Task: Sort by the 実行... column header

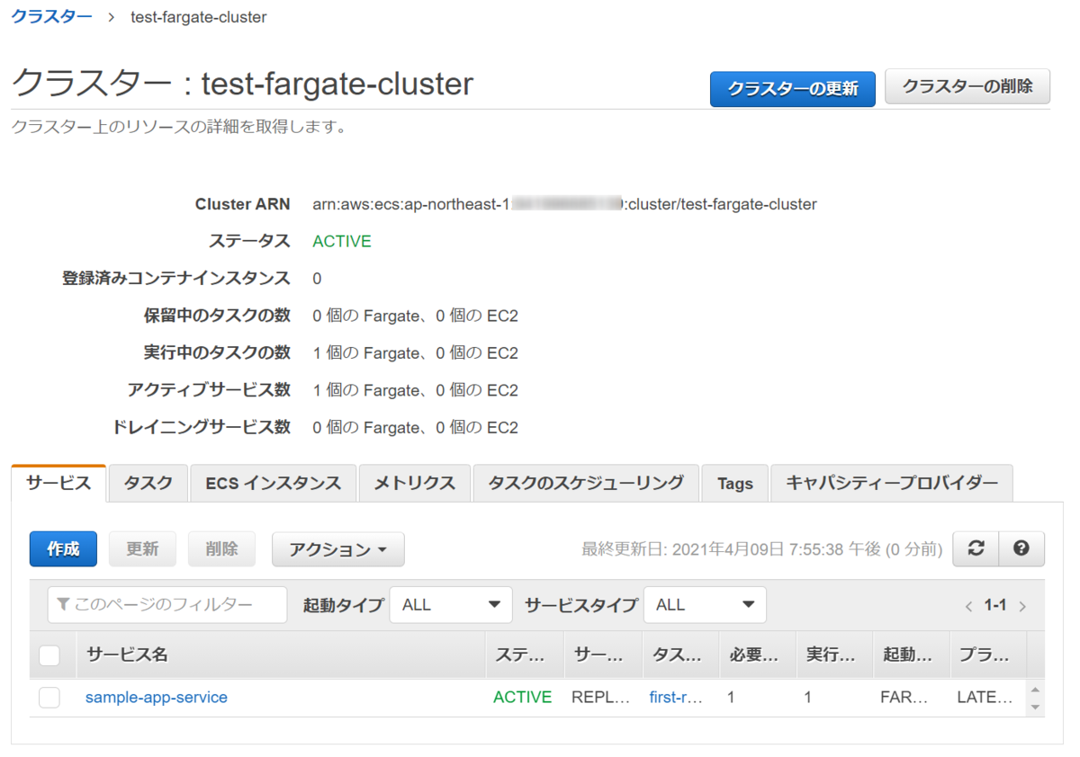Action: 834,655
